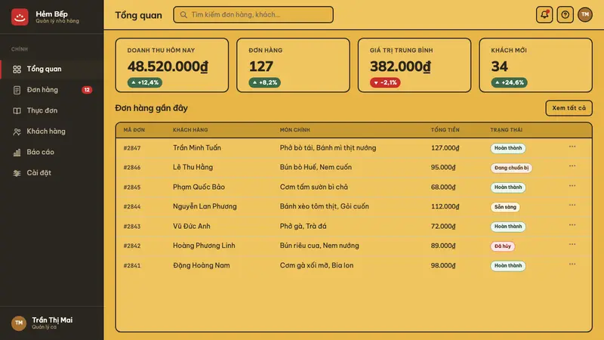Viewport: 604px width, 340px height.
Task: Click total 89.000₫
Action: tap(443, 246)
